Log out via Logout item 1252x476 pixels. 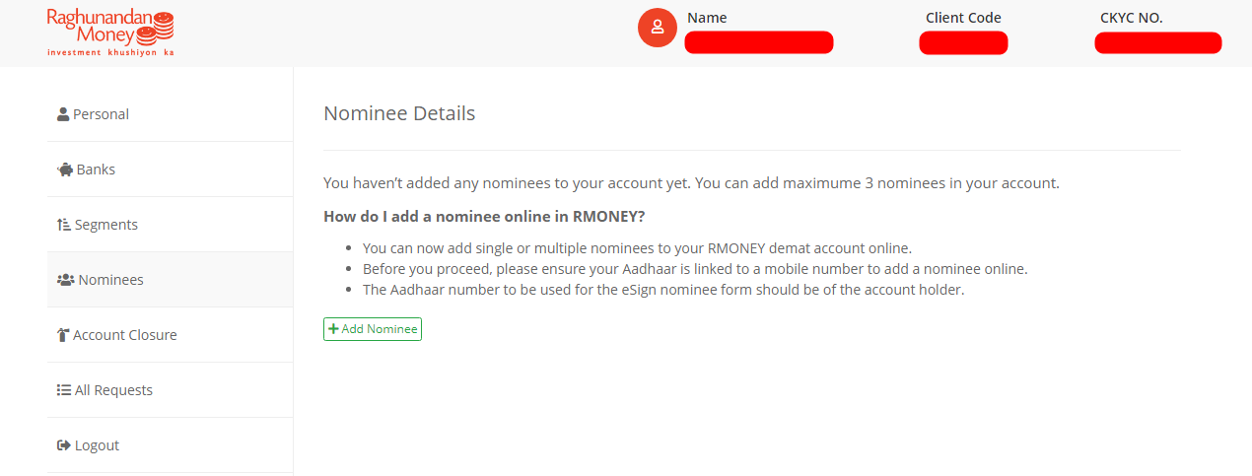point(170,445)
